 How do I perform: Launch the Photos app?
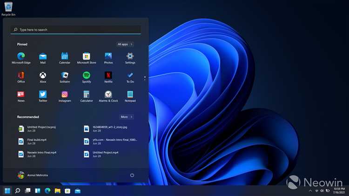(x=108, y=58)
